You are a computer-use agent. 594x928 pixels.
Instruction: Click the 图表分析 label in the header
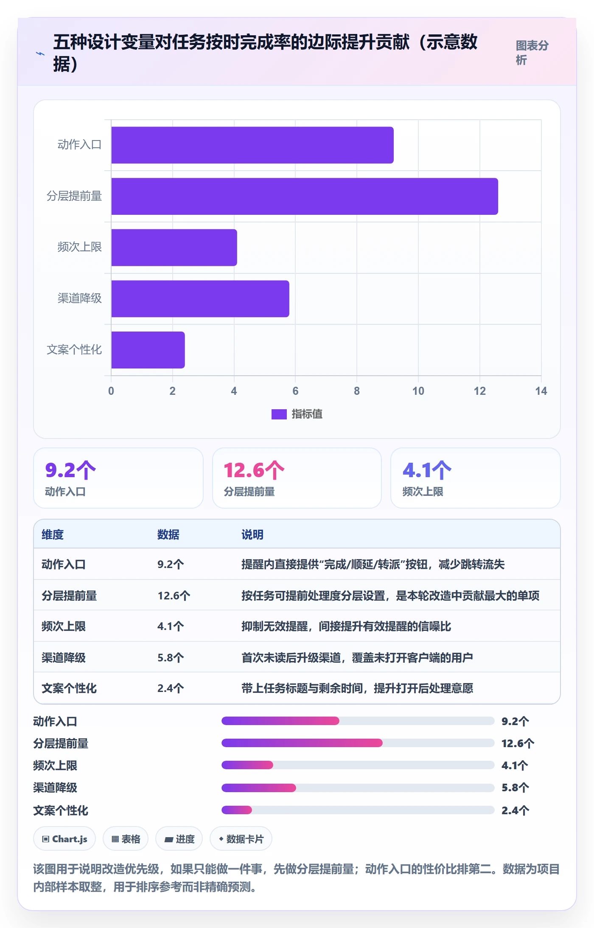(532, 53)
